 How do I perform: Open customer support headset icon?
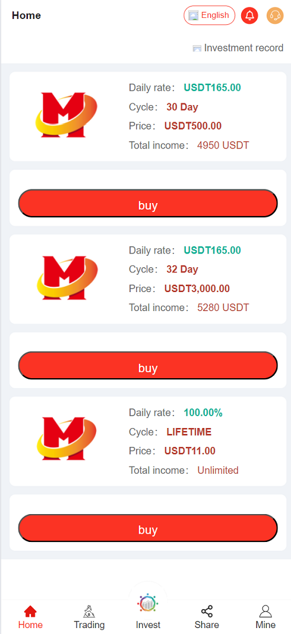point(275,16)
